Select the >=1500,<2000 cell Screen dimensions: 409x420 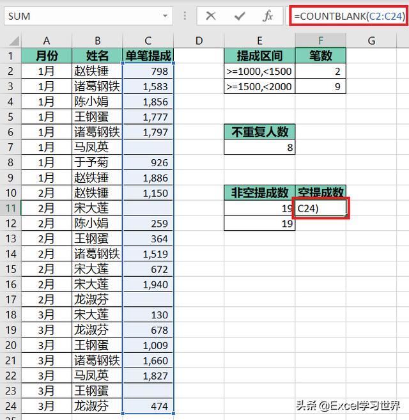coord(259,86)
